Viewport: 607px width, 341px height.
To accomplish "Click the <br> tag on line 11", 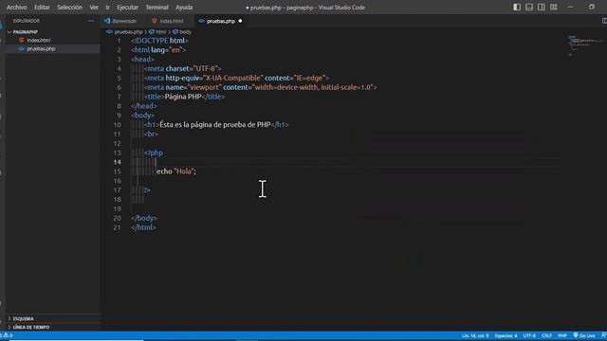I will (x=151, y=135).
